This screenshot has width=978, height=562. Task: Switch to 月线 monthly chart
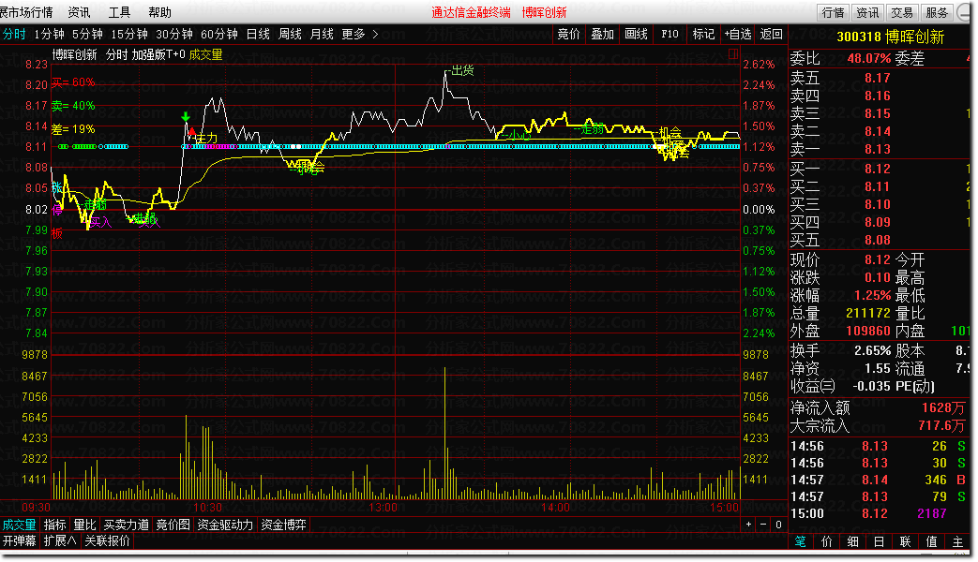(322, 35)
